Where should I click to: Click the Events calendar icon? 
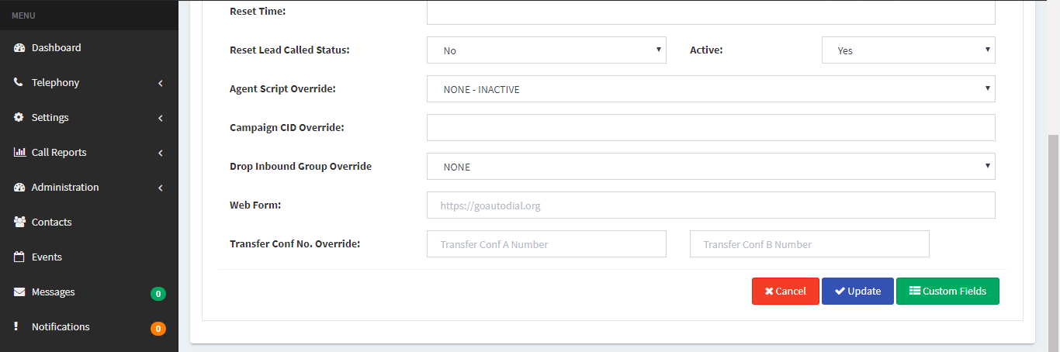tap(19, 257)
